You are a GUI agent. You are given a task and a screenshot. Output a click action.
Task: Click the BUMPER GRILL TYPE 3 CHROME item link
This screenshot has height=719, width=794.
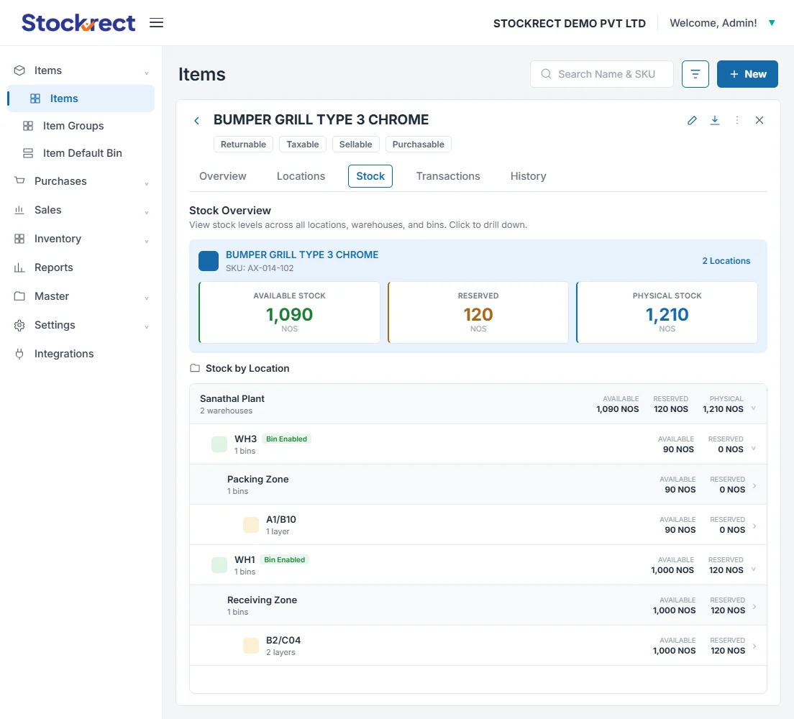point(302,255)
